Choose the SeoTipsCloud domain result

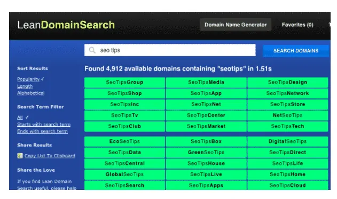pos(287,185)
